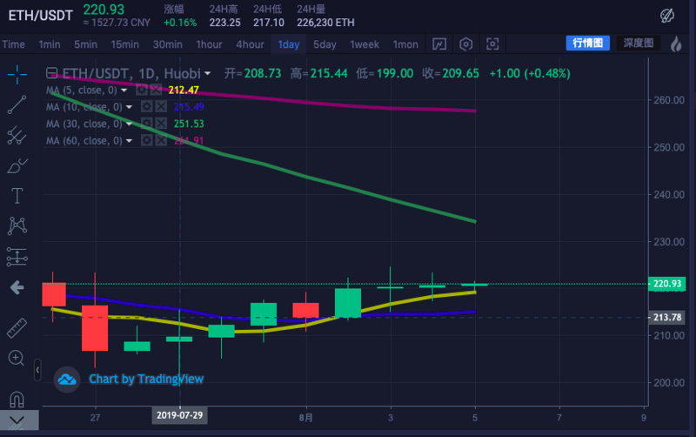Open the indicators chart icon in toolbar

439,44
